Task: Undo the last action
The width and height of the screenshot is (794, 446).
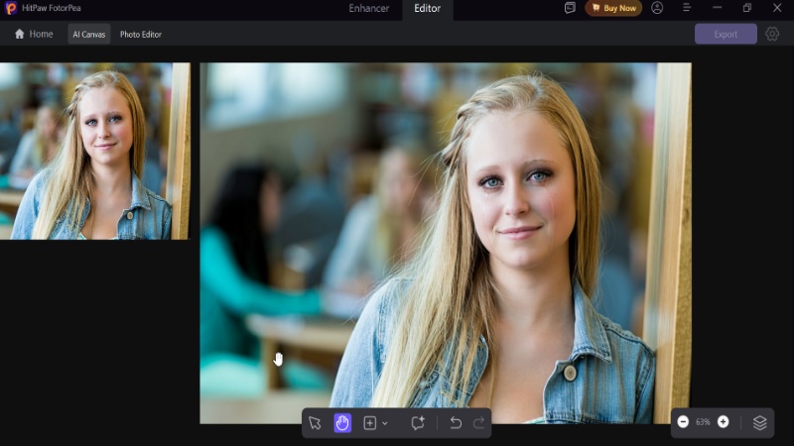Action: tap(456, 423)
